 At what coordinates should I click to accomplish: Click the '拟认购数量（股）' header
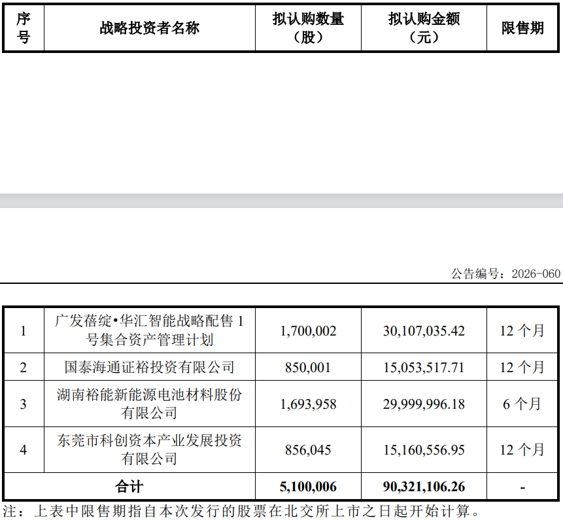(308, 28)
